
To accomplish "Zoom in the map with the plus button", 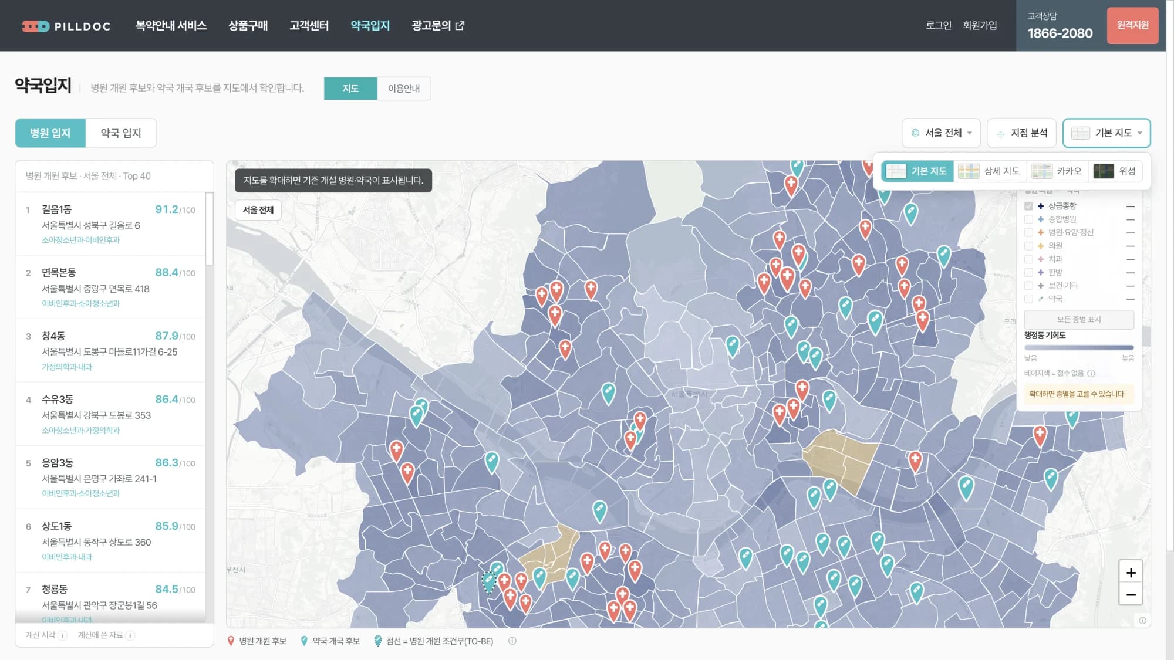I will [1131, 573].
